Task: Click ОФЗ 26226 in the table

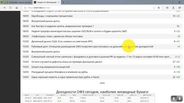Action: 38,98
